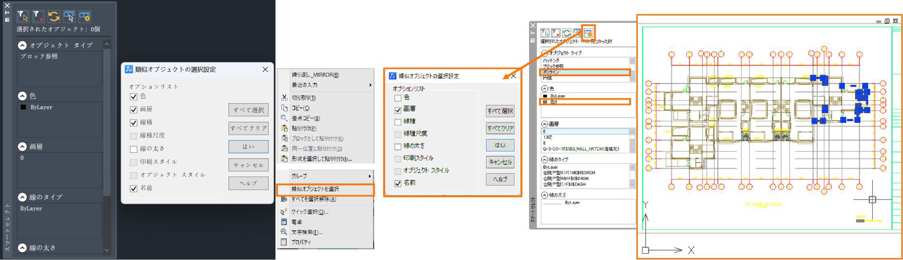
Task: Click ヘルプ button in the middle dialog
Action: point(500,179)
